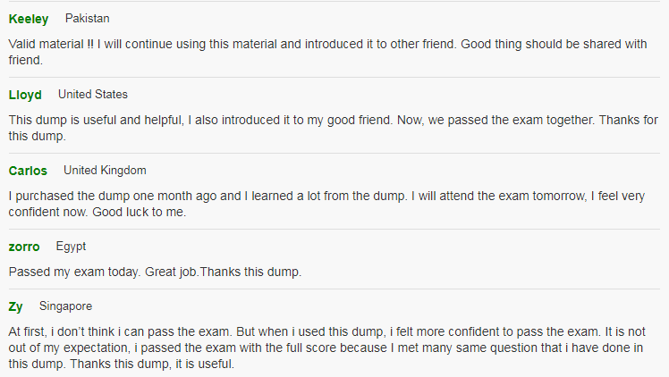Click the trailing 'friend.' word in Keeley's review
This screenshot has width=669, height=377.
point(26,60)
